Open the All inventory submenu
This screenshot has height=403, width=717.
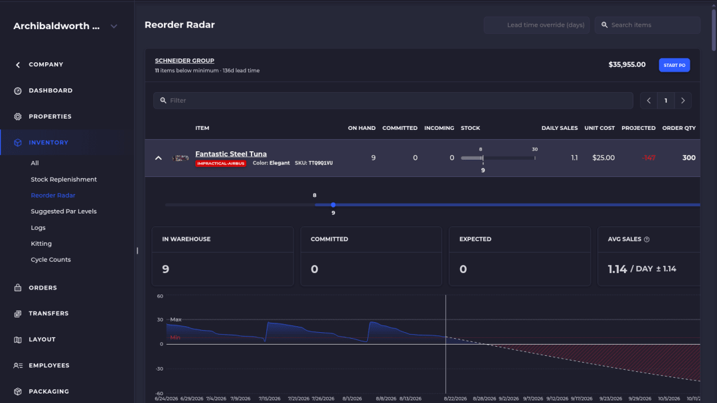(35, 163)
